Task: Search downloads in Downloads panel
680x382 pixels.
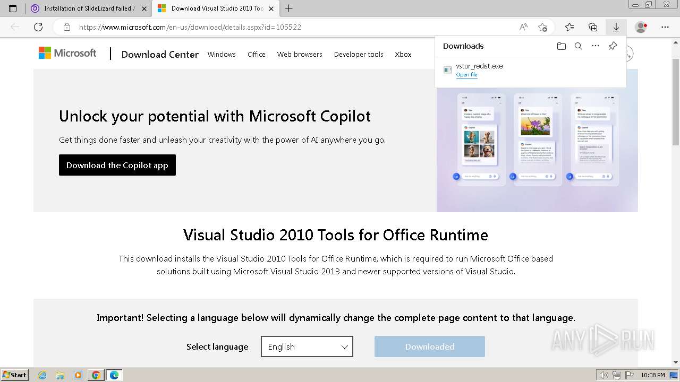Action: click(x=579, y=46)
